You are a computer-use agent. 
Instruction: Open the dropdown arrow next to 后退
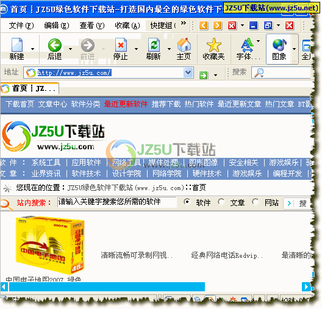(71, 49)
